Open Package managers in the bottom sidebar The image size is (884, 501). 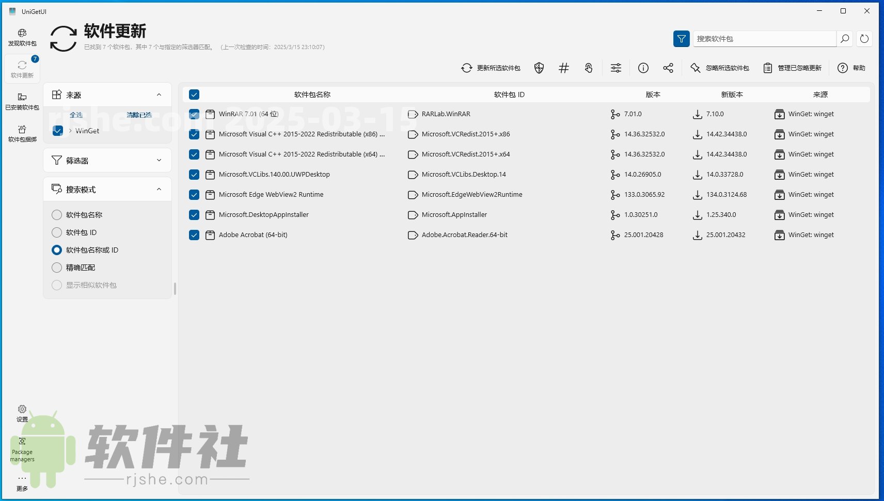click(x=22, y=447)
